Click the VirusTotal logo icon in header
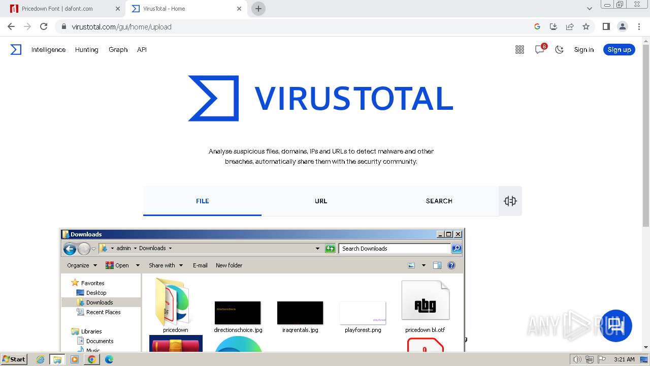The height and width of the screenshot is (366, 650). point(16,49)
